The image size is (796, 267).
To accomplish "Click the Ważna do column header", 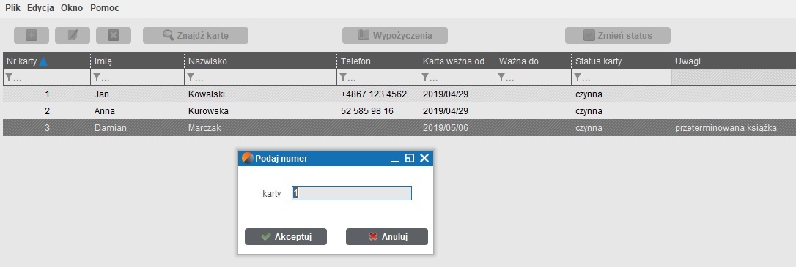I will coord(533,61).
